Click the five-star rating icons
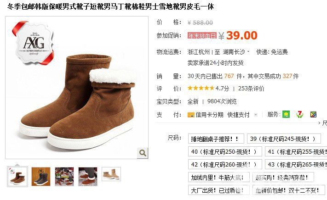 [x=201, y=88]
